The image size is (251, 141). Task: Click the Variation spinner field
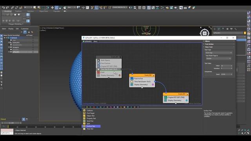coord(226,69)
